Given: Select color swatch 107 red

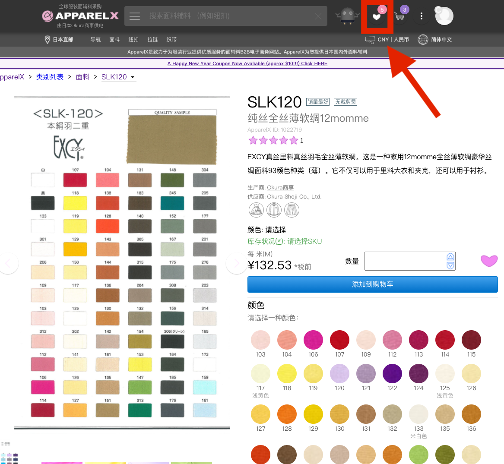Looking at the screenshot, I should (x=339, y=340).
